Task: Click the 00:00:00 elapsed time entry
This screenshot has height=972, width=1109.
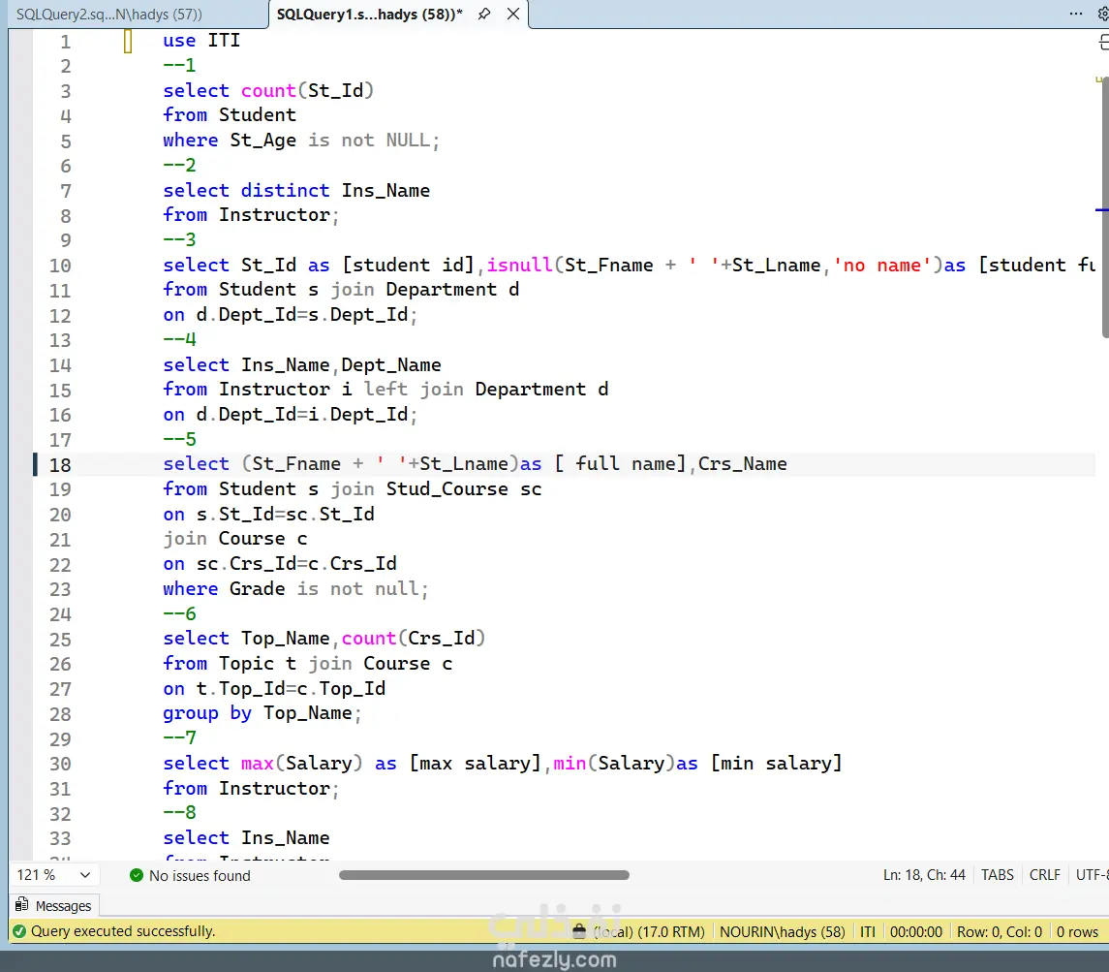Action: (916, 931)
